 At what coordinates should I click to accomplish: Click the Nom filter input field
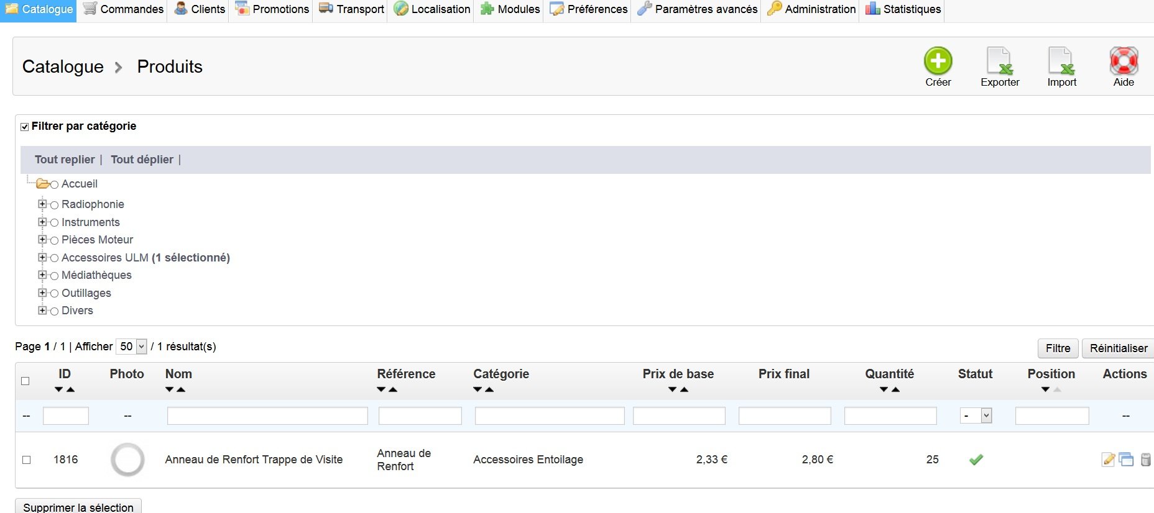tap(267, 415)
